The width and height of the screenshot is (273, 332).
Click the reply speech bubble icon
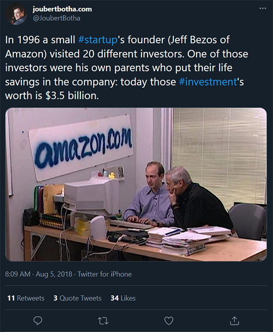tap(38, 320)
